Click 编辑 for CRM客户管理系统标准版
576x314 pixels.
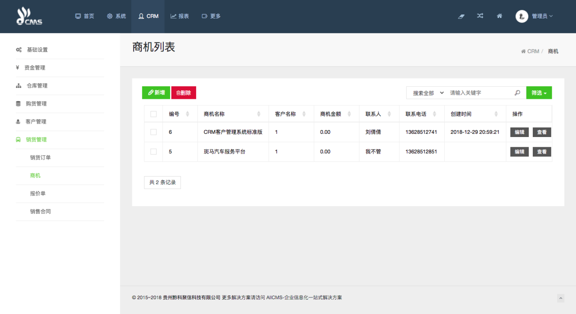click(519, 132)
